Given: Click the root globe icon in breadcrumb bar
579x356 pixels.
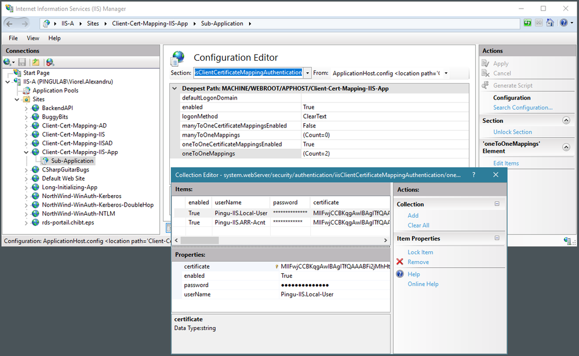Looking at the screenshot, I should 46,24.
